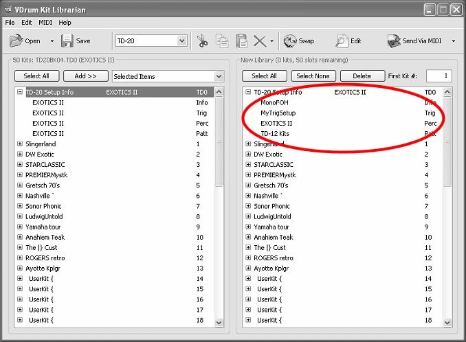The width and height of the screenshot is (466, 342).
Task: Click the Paste clipboard icon
Action: pos(241,41)
